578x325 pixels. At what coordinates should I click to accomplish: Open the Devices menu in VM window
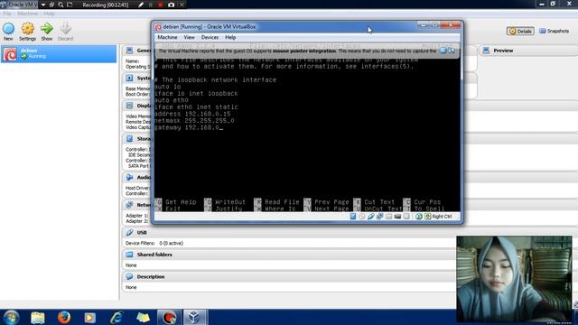(210, 38)
